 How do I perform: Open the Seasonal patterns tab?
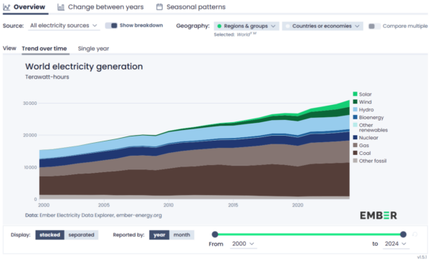pyautogui.click(x=191, y=7)
